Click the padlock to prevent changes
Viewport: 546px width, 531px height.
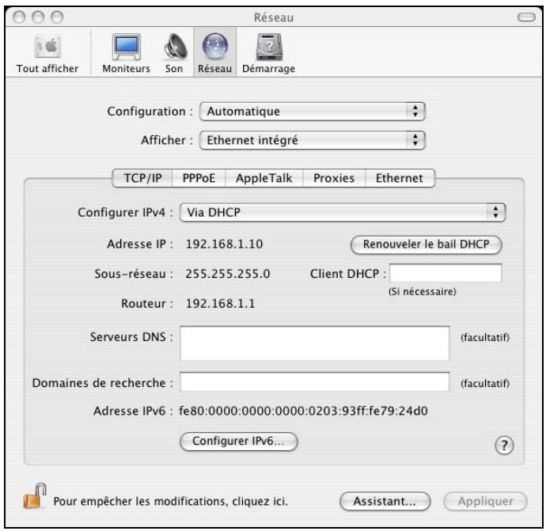tap(35, 496)
